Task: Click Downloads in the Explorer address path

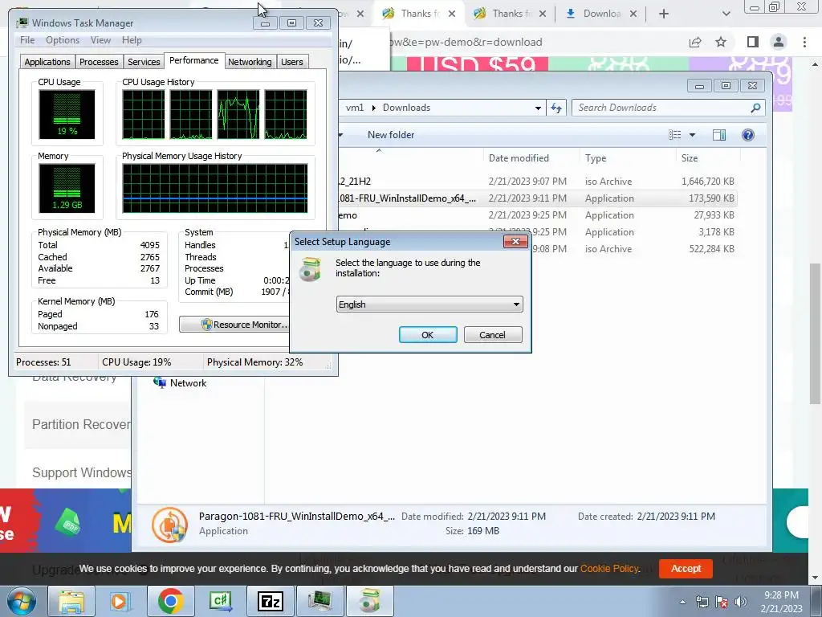Action: 406,108
